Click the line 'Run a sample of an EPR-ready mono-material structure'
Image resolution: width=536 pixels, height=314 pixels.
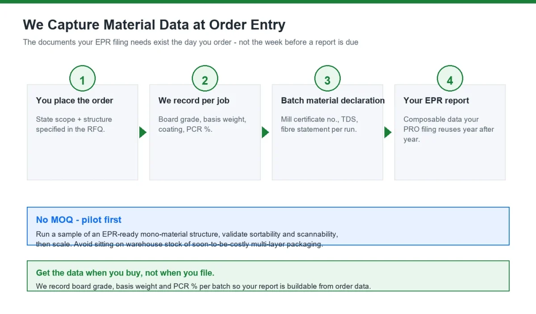187,234
